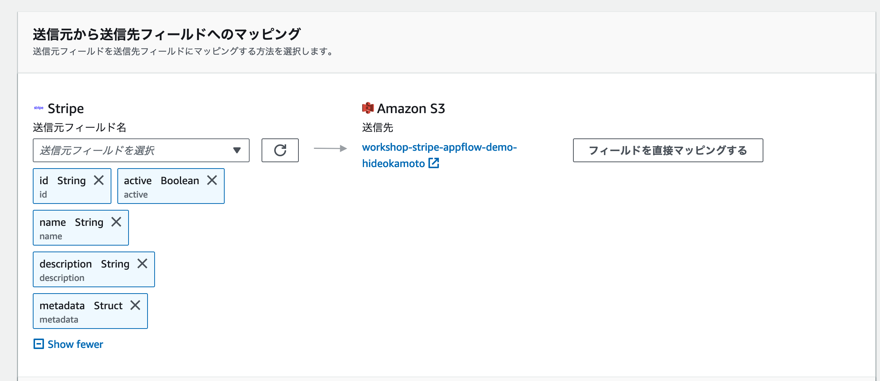Remove the description String field chip
This screenshot has height=381, width=880.
[143, 263]
